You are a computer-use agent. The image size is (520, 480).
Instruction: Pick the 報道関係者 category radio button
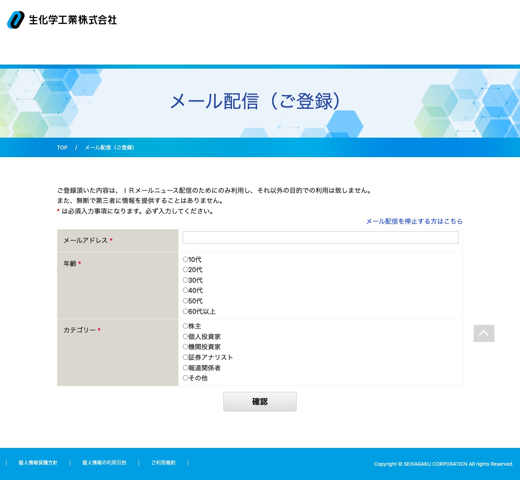point(185,368)
